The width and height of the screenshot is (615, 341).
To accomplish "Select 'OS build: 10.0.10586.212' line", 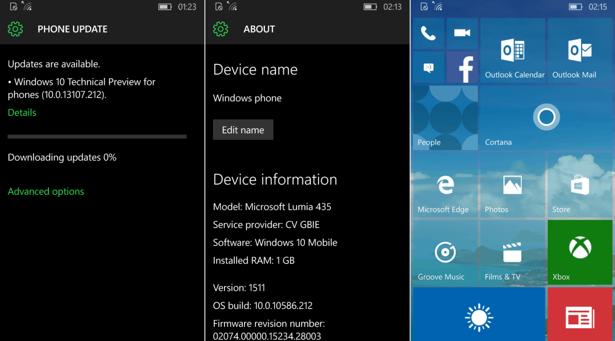I will click(263, 305).
